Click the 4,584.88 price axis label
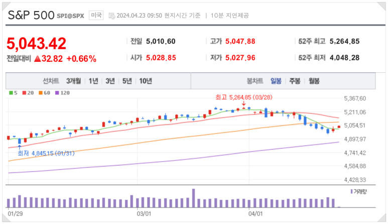Viewport: 388px width, 224px height. point(355,166)
